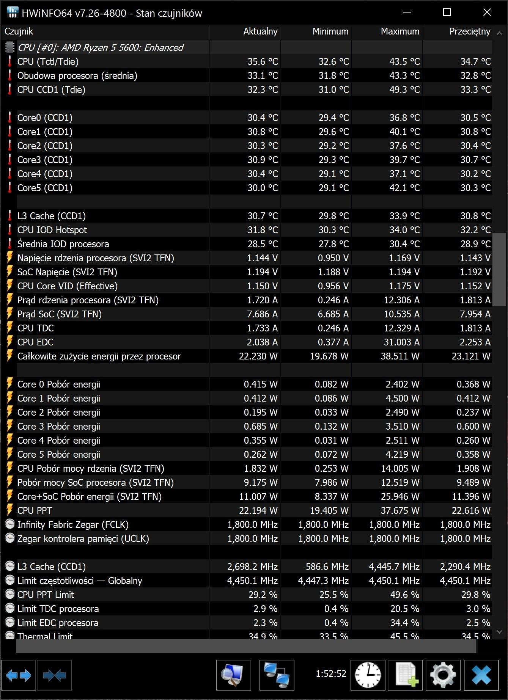Click the 22.230 W current total power value
The image size is (508, 700).
click(x=258, y=356)
